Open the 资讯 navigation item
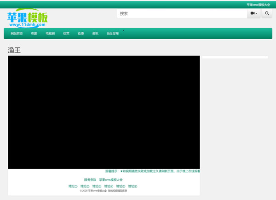Screen dimensions: 276x200 [95, 34]
